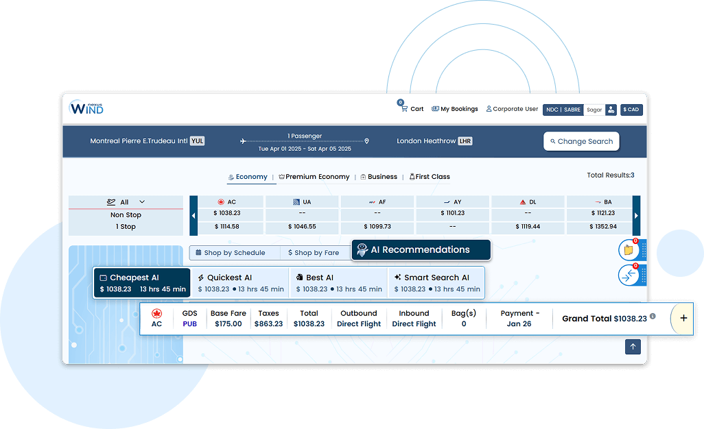Click the Change Search button
Viewport: 704px width, 429px height.
point(581,141)
